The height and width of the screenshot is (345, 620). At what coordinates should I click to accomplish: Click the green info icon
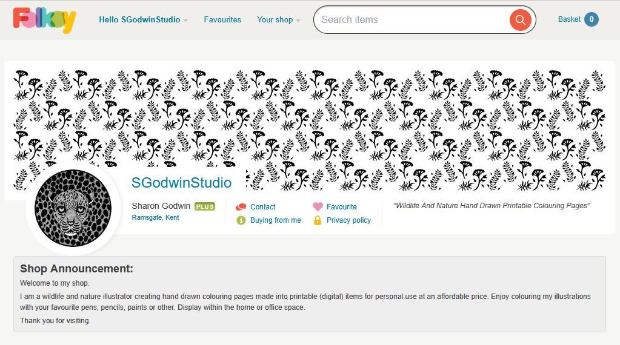[x=241, y=220]
